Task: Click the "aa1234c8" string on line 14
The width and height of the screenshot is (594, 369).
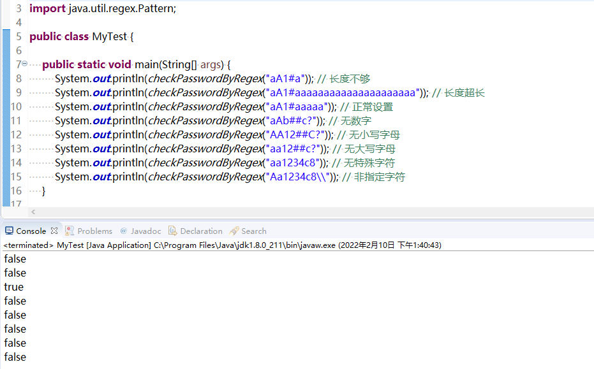Action: pos(293,163)
